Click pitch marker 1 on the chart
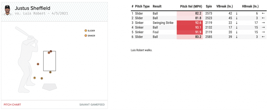Screen dimensions: 268x110 (x=35, y=78)
